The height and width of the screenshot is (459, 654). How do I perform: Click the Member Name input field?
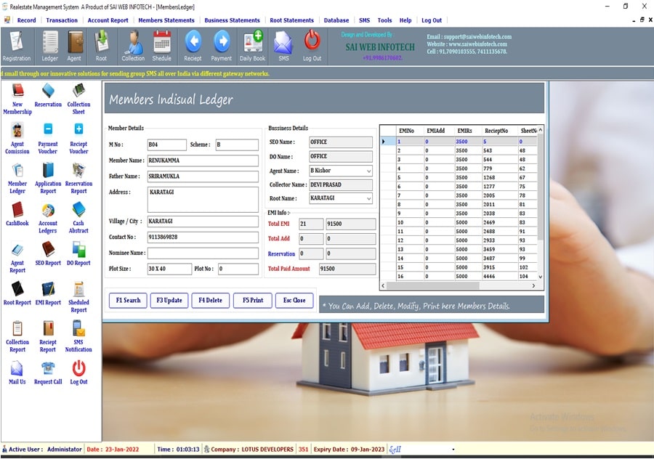[203, 161]
